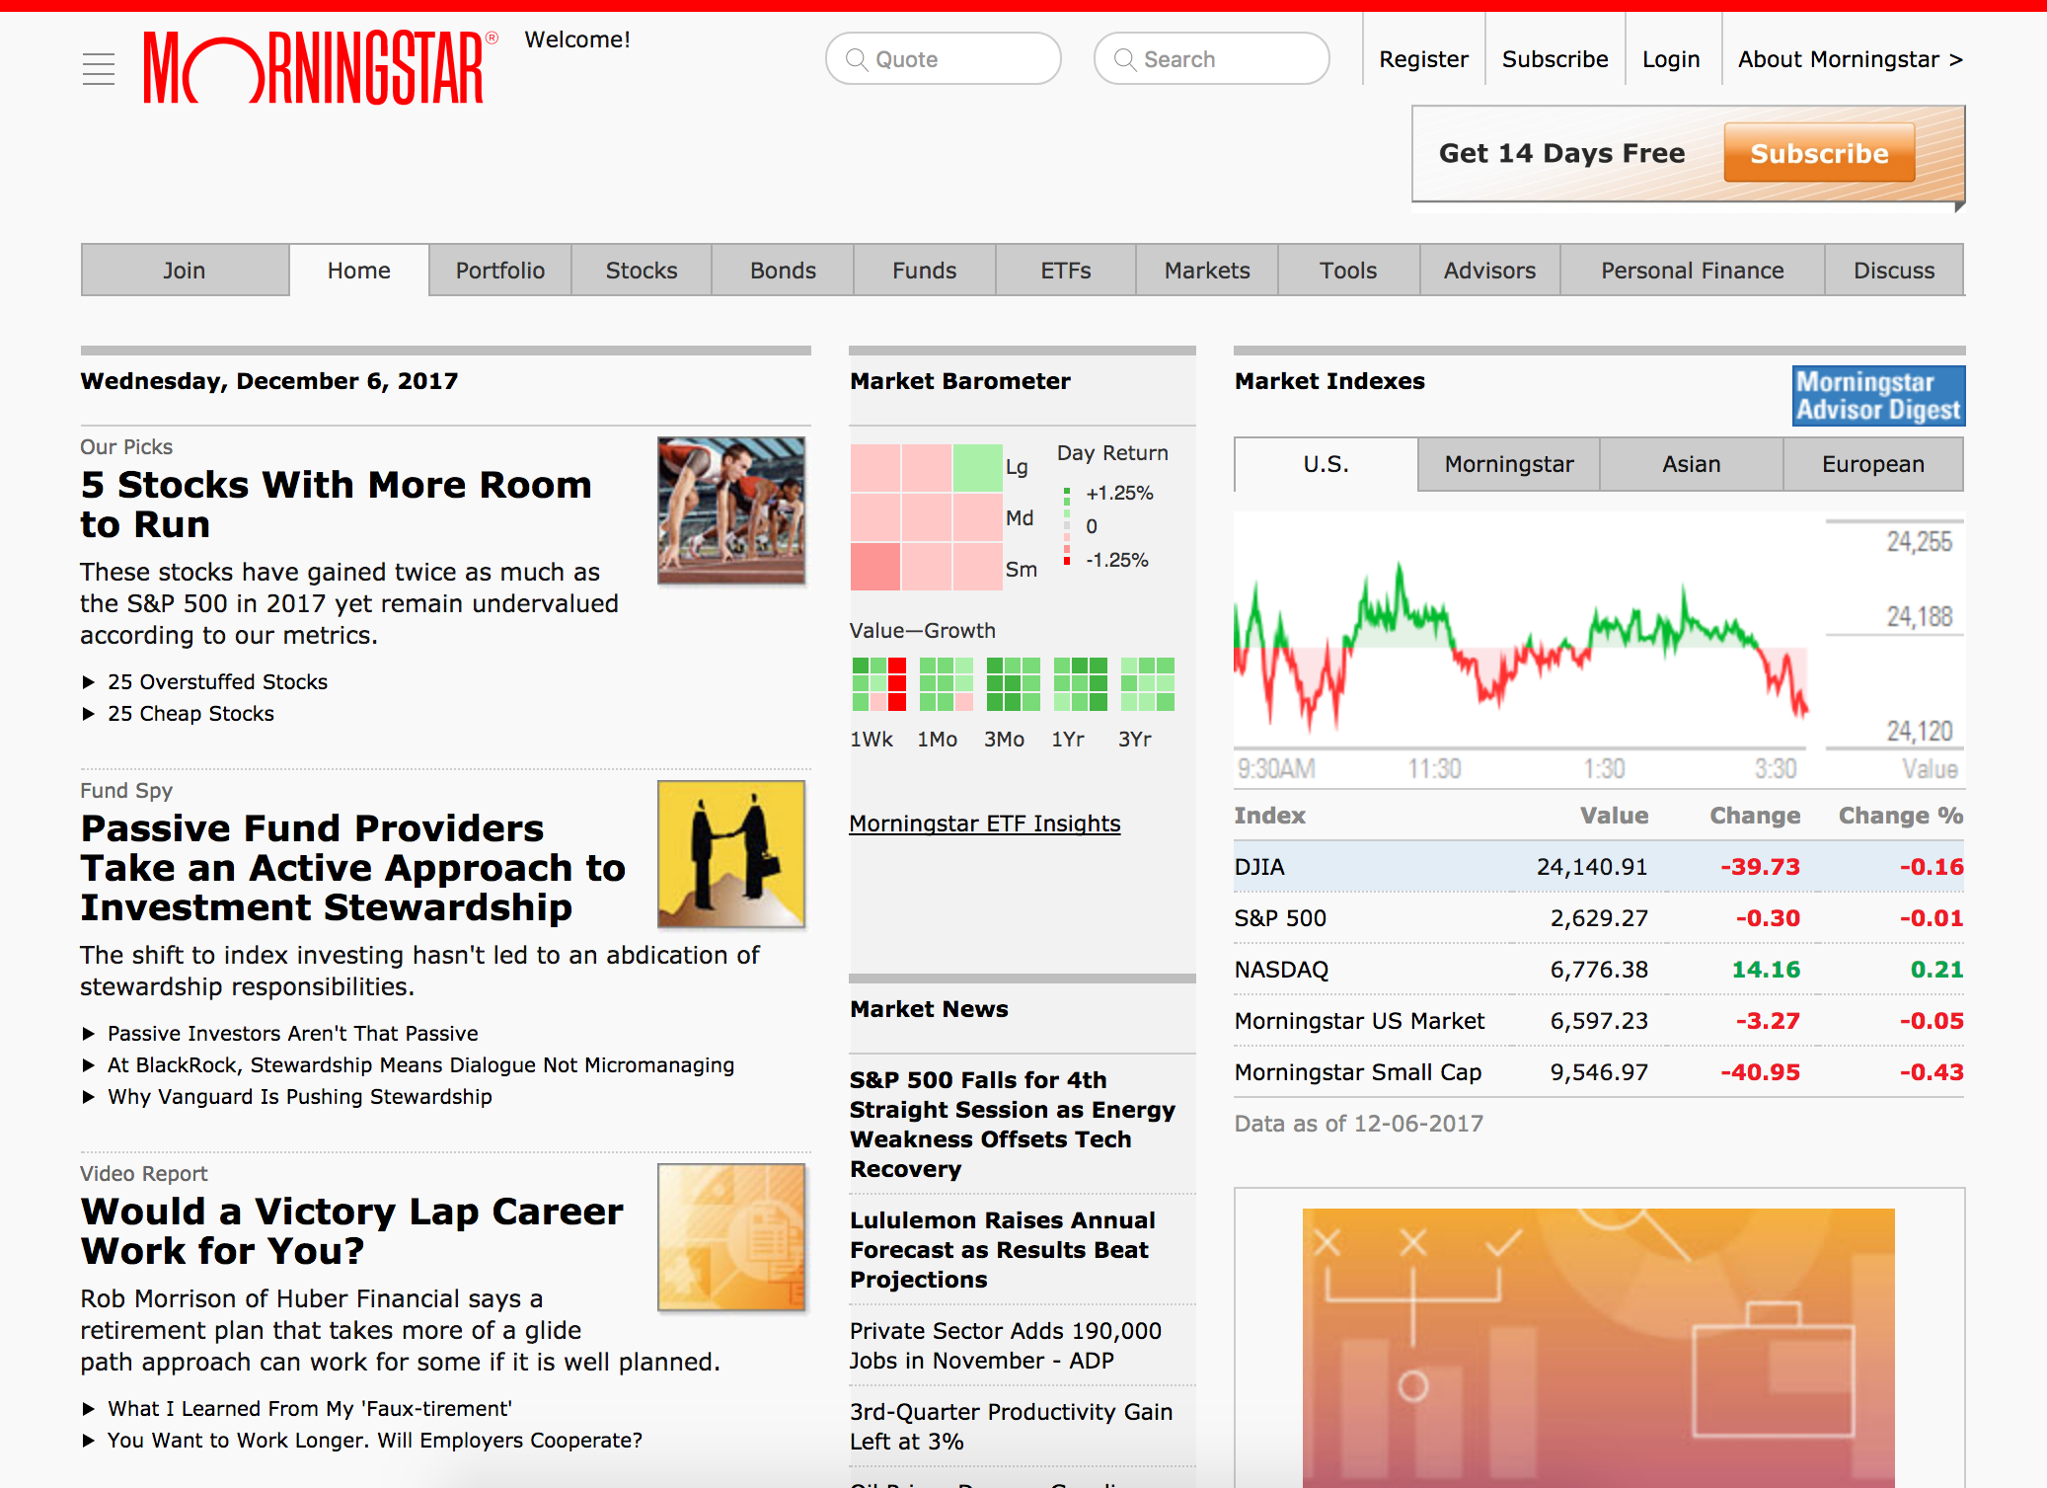Click arrow bullet beside What I Learned From My 'Faux-tirement'
The image size is (2047, 1488).
88,1409
